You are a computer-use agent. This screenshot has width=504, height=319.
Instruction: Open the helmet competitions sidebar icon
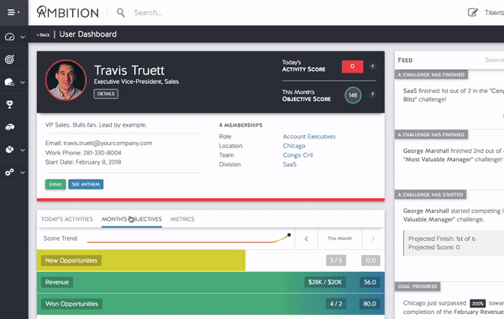[9, 82]
